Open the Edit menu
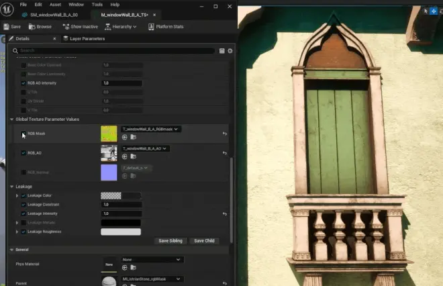443x286 pixels. [x=38, y=5]
